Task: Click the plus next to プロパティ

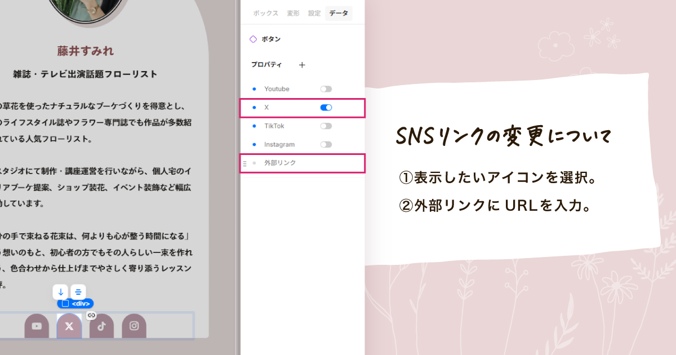Action: click(x=302, y=64)
